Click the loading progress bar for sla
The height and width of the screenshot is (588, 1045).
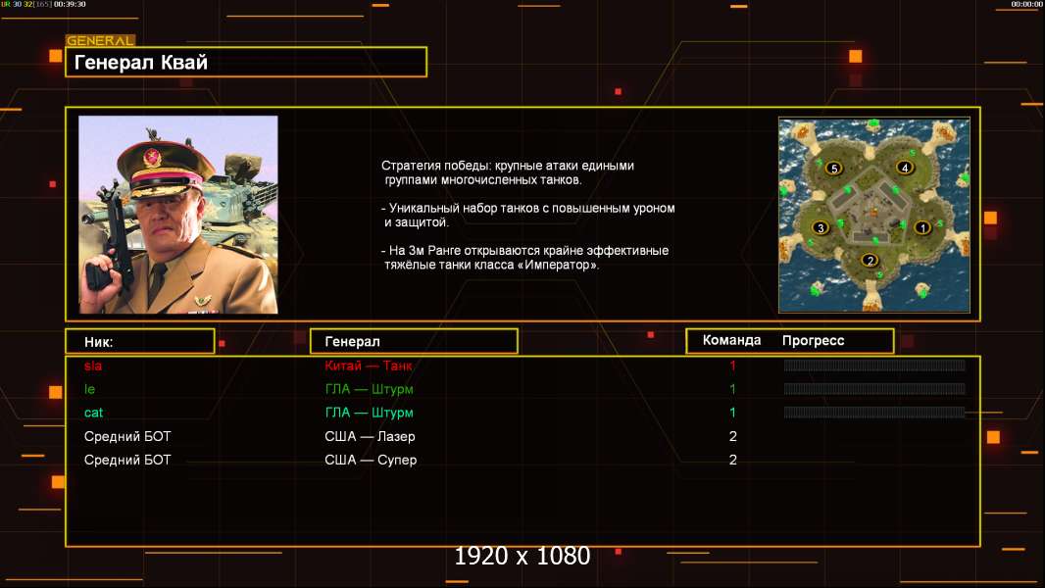(x=873, y=366)
